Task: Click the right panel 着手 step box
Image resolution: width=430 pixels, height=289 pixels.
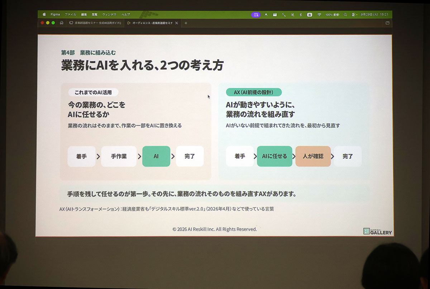Action: pos(240,156)
